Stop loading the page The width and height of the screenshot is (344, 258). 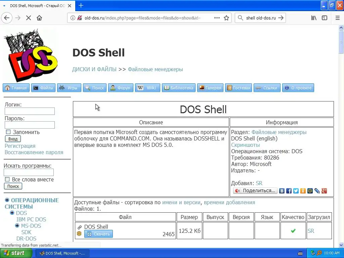click(29, 18)
